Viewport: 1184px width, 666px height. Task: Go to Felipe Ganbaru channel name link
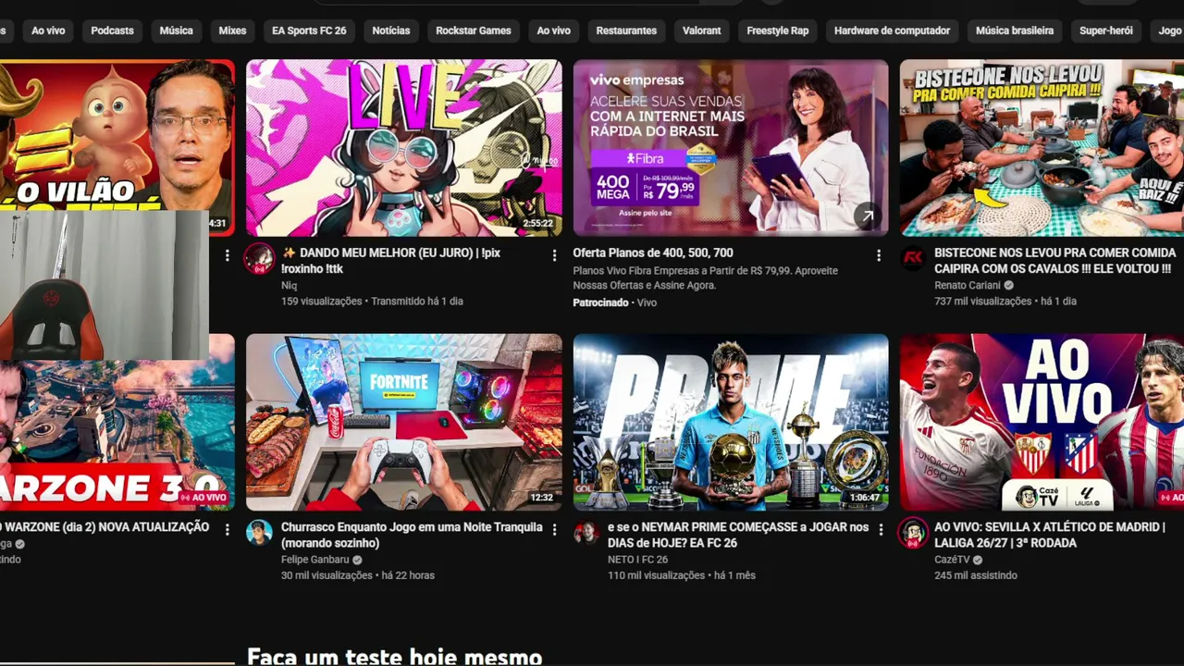(315, 560)
